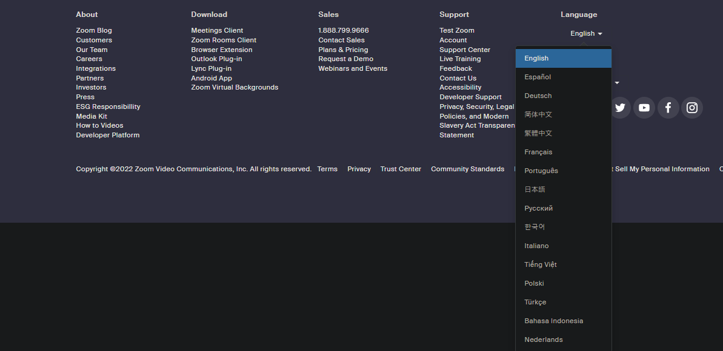Open ESG Responsibility link
The image size is (723, 351).
(108, 107)
